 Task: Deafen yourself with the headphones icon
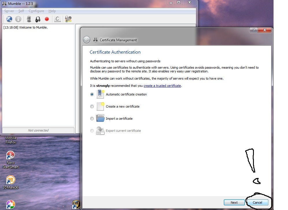[38, 19]
